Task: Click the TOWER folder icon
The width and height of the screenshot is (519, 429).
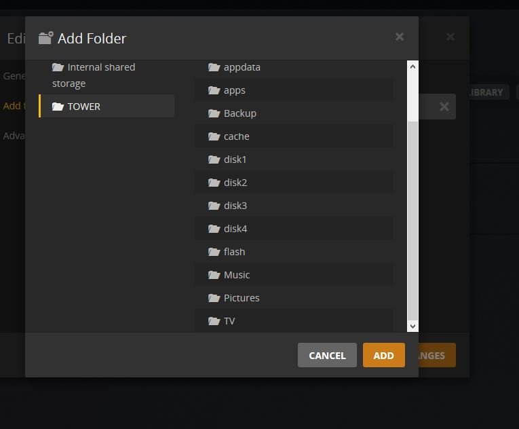Action: tap(58, 107)
